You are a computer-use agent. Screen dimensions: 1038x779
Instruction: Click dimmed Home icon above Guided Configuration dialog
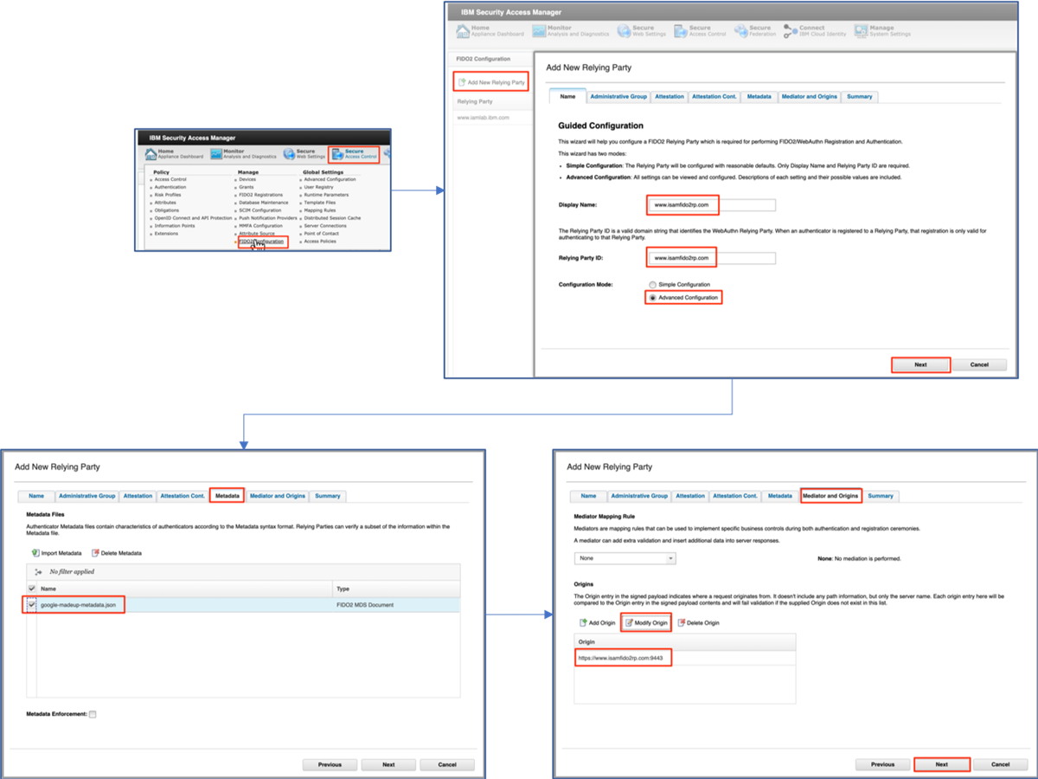pyautogui.click(x=463, y=30)
